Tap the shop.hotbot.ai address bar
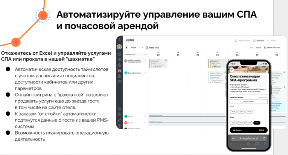This screenshot has width=288, height=155. [x=249, y=138]
